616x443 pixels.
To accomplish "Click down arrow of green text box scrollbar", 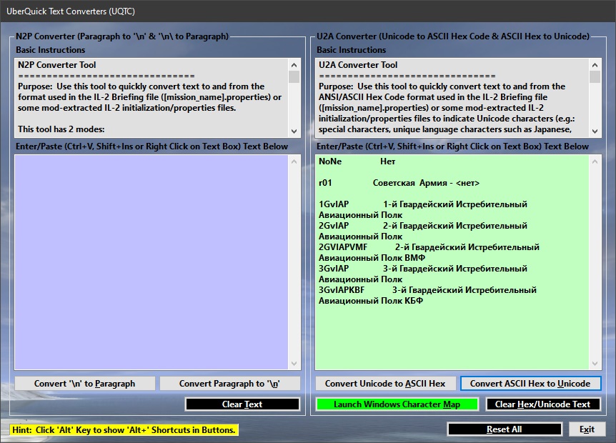I will point(595,364).
